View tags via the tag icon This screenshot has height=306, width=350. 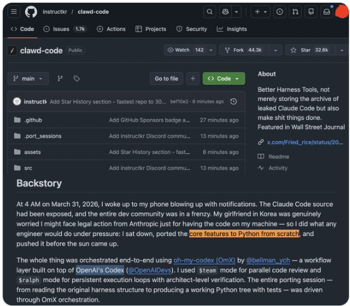click(77, 79)
